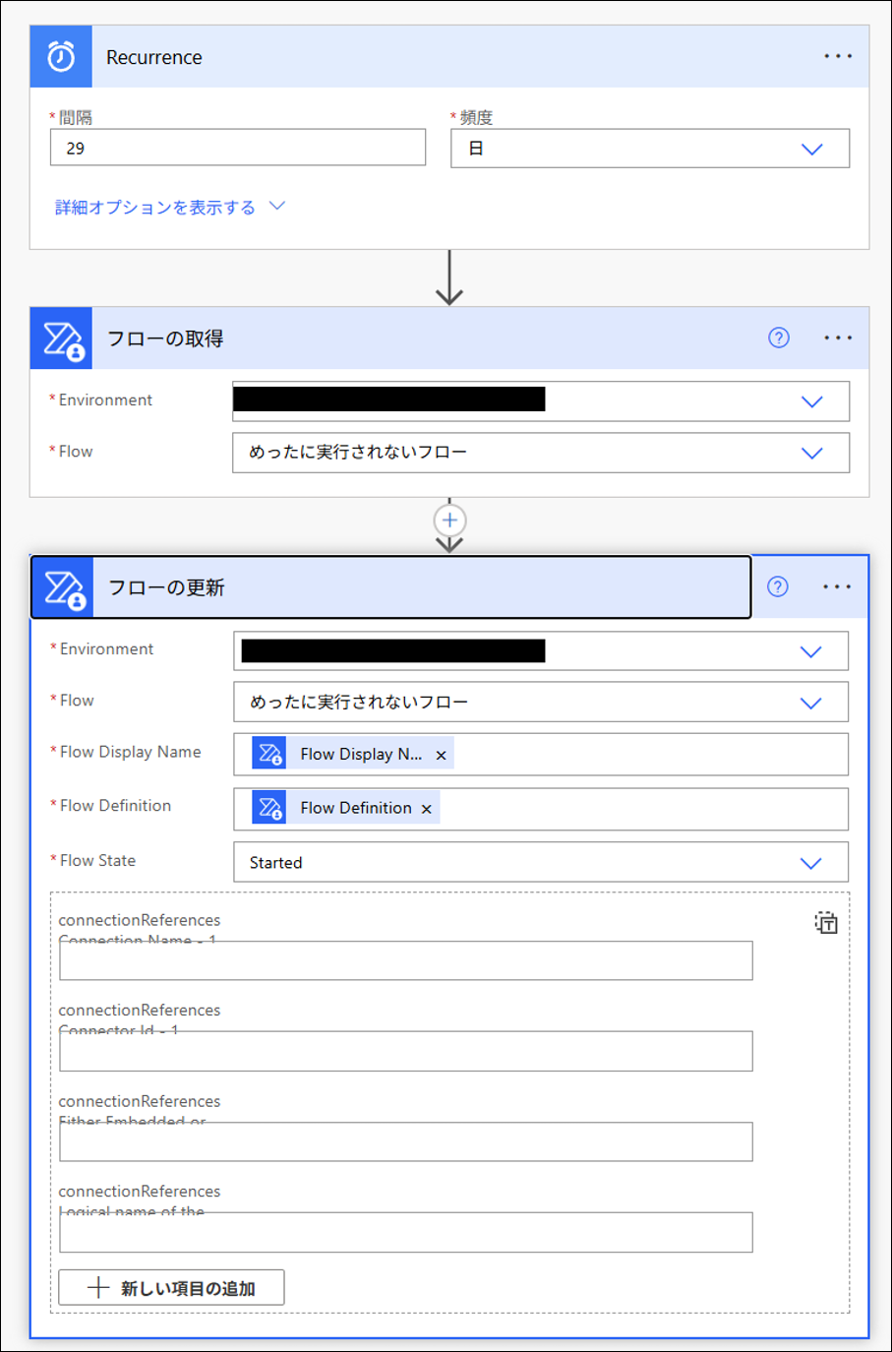
Task: Open help for the フローの取得 action
Action: 778,338
